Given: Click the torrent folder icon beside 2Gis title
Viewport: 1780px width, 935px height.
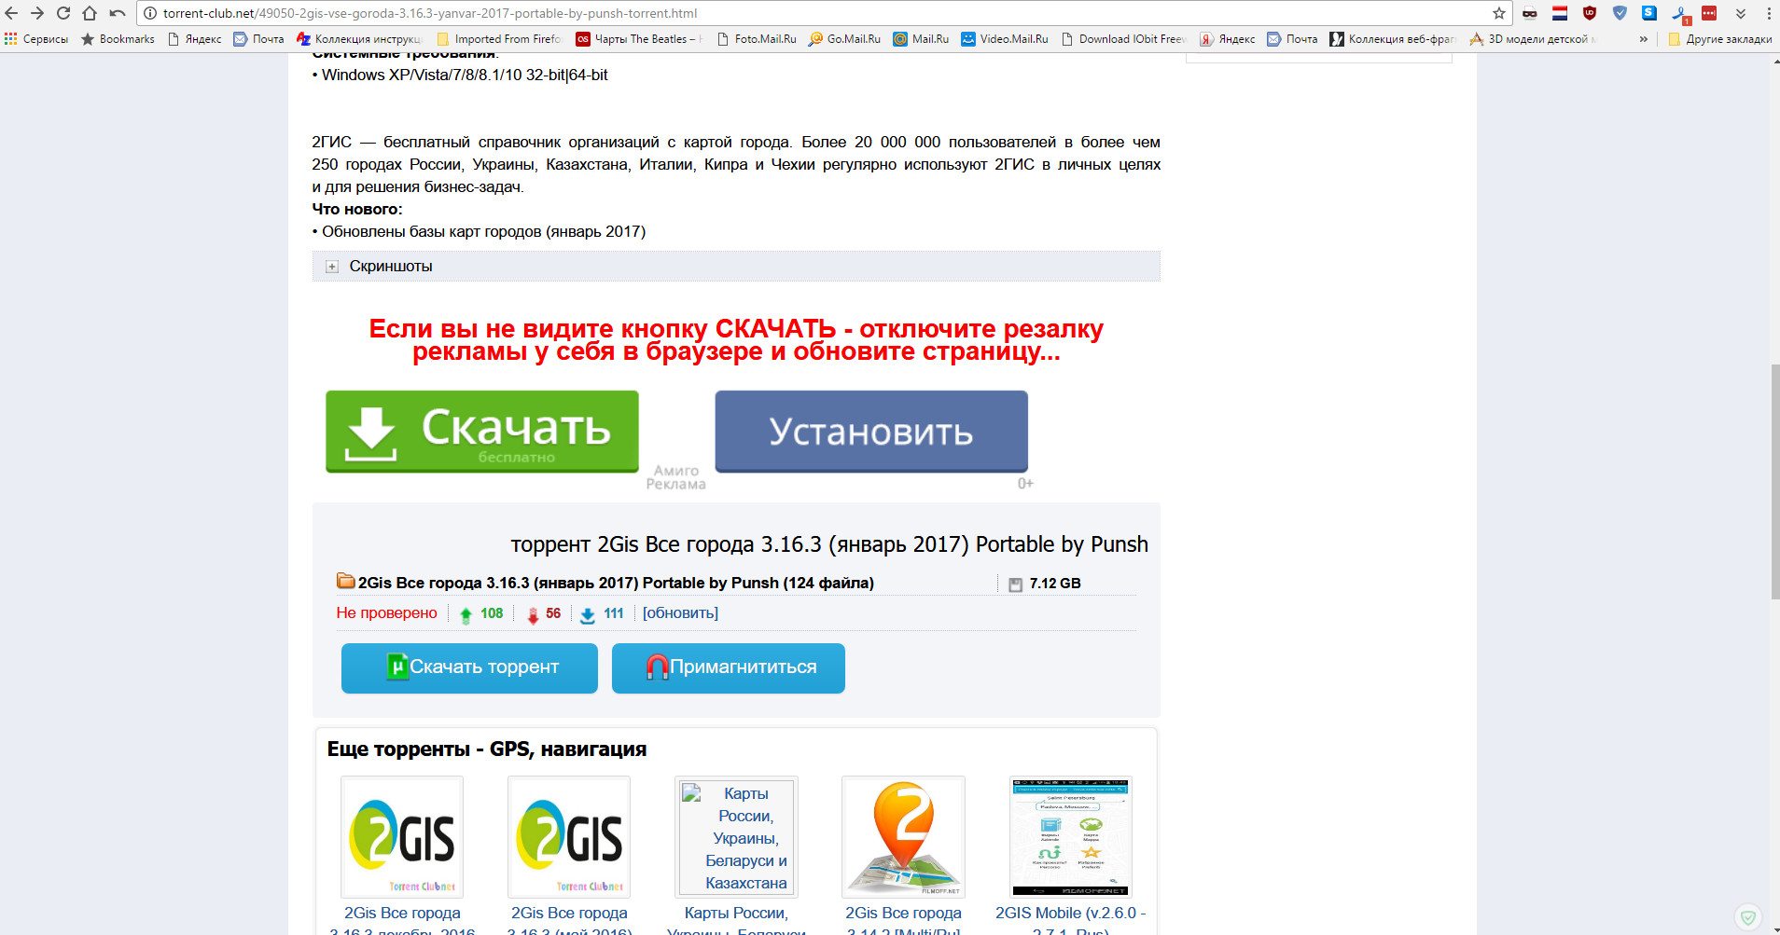Looking at the screenshot, I should pos(345,581).
